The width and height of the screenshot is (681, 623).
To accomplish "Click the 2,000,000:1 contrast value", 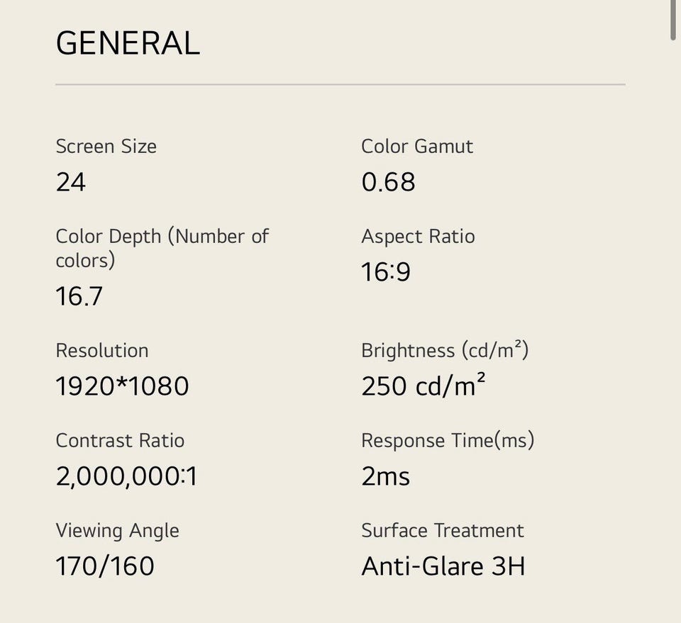I will point(127,476).
